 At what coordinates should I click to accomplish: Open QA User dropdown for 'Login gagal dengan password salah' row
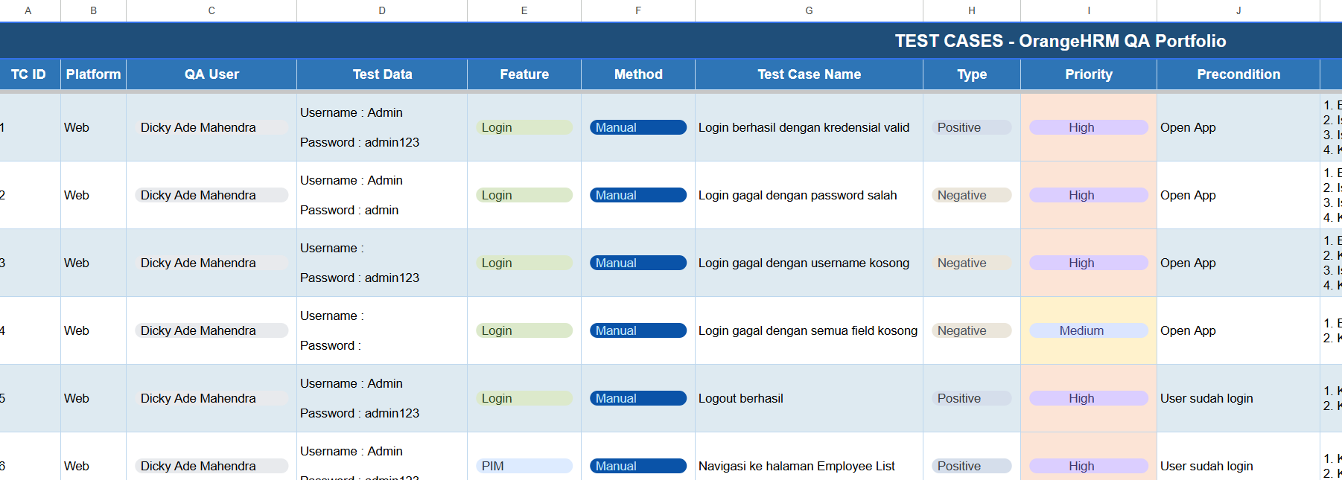pos(212,195)
